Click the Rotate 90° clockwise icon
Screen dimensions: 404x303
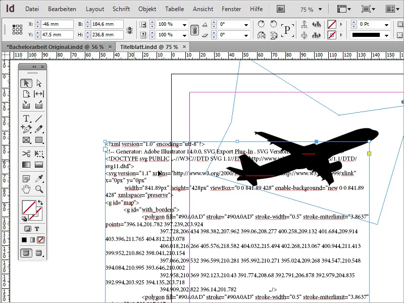click(x=261, y=24)
